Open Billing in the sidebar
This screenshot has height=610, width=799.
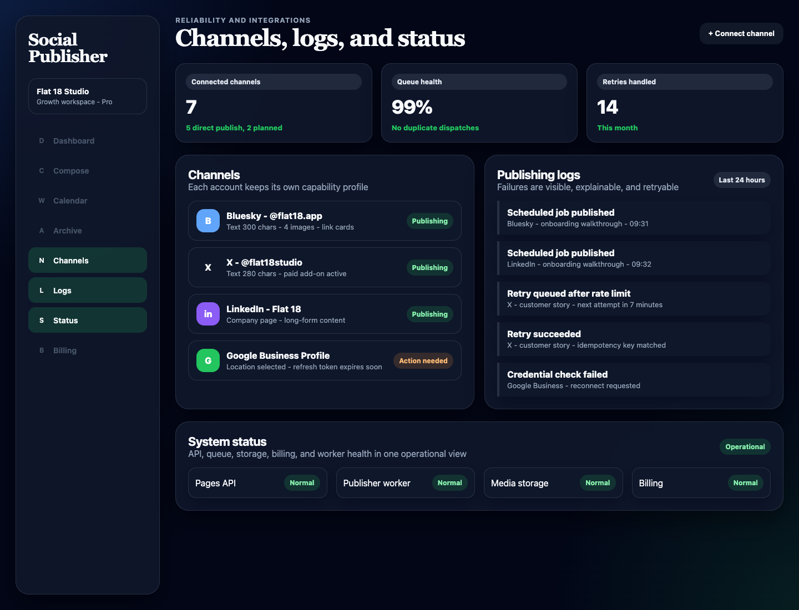88,350
